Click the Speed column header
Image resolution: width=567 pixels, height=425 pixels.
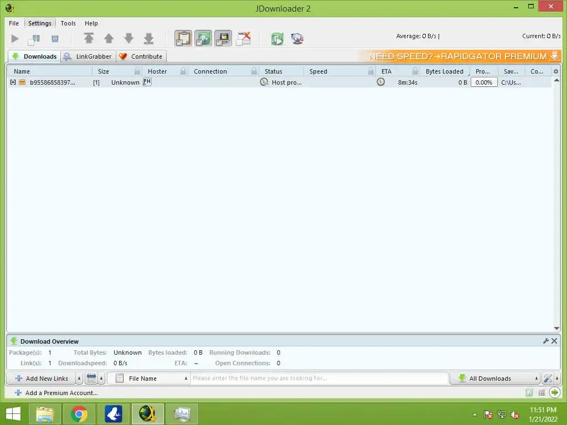(x=339, y=71)
